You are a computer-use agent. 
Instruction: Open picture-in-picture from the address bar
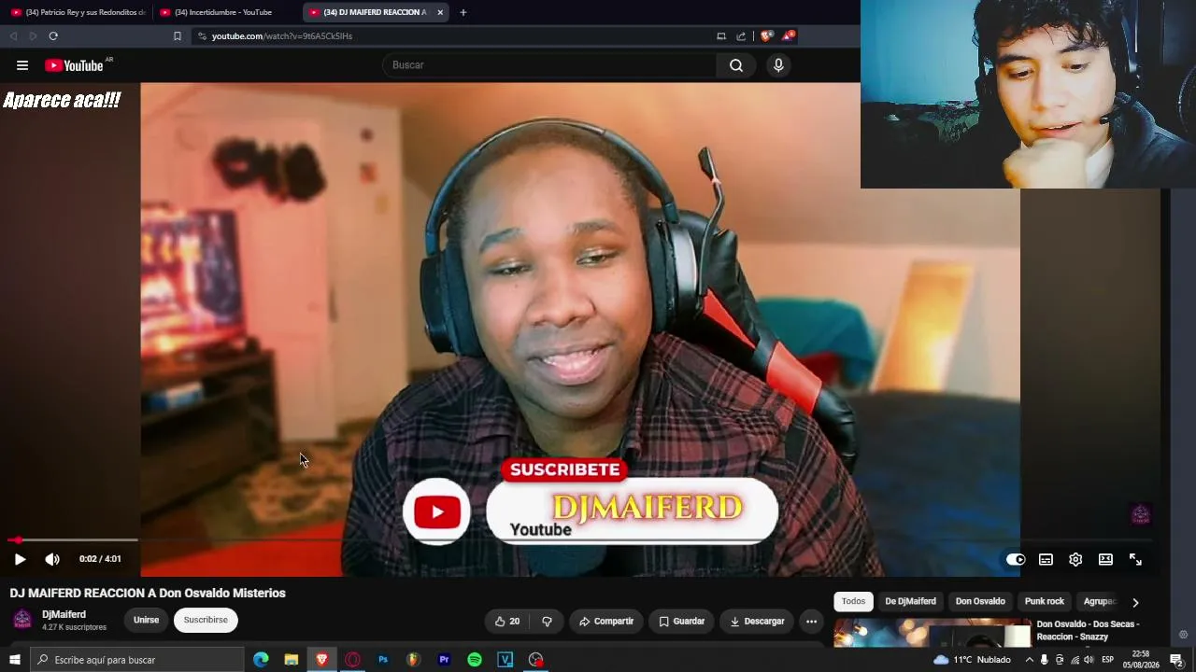click(x=721, y=36)
